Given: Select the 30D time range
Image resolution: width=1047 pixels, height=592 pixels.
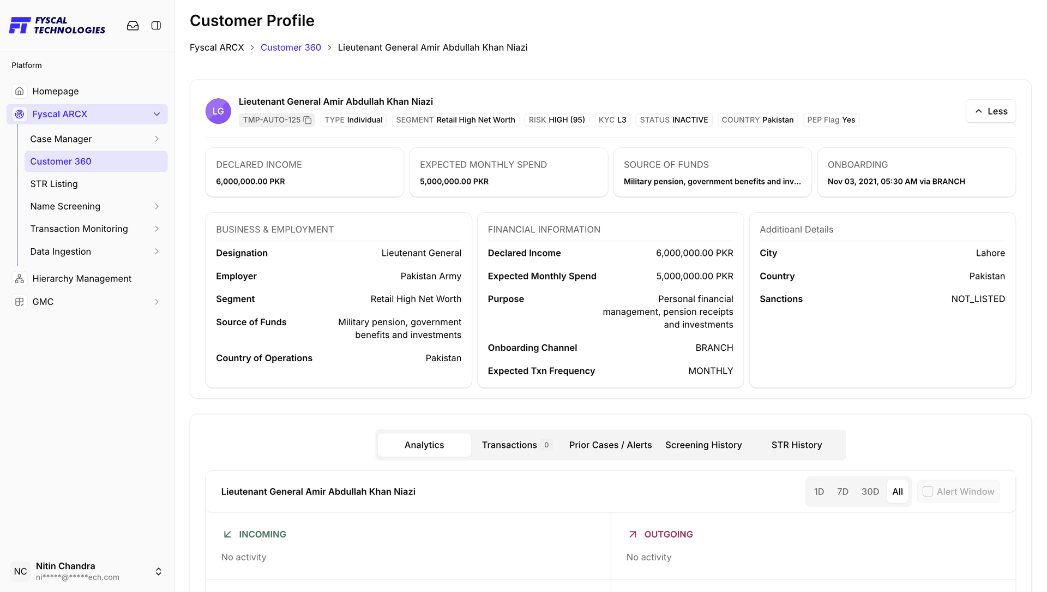Looking at the screenshot, I should pyautogui.click(x=870, y=492).
